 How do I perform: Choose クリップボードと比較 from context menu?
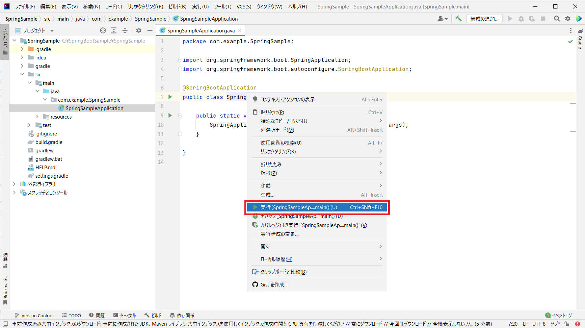[x=317, y=272]
